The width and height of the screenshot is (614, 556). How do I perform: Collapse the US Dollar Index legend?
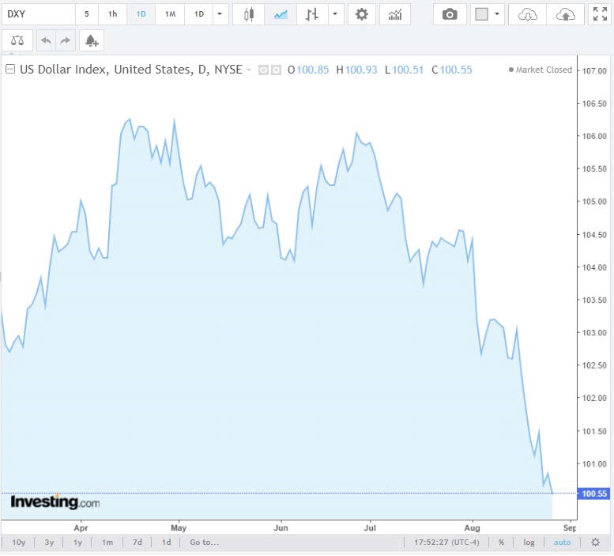(x=10, y=70)
